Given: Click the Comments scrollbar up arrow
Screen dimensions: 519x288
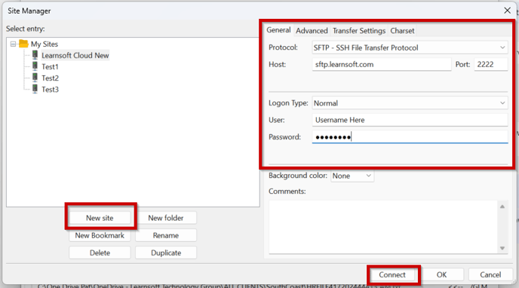Looking at the screenshot, I should pos(502,207).
